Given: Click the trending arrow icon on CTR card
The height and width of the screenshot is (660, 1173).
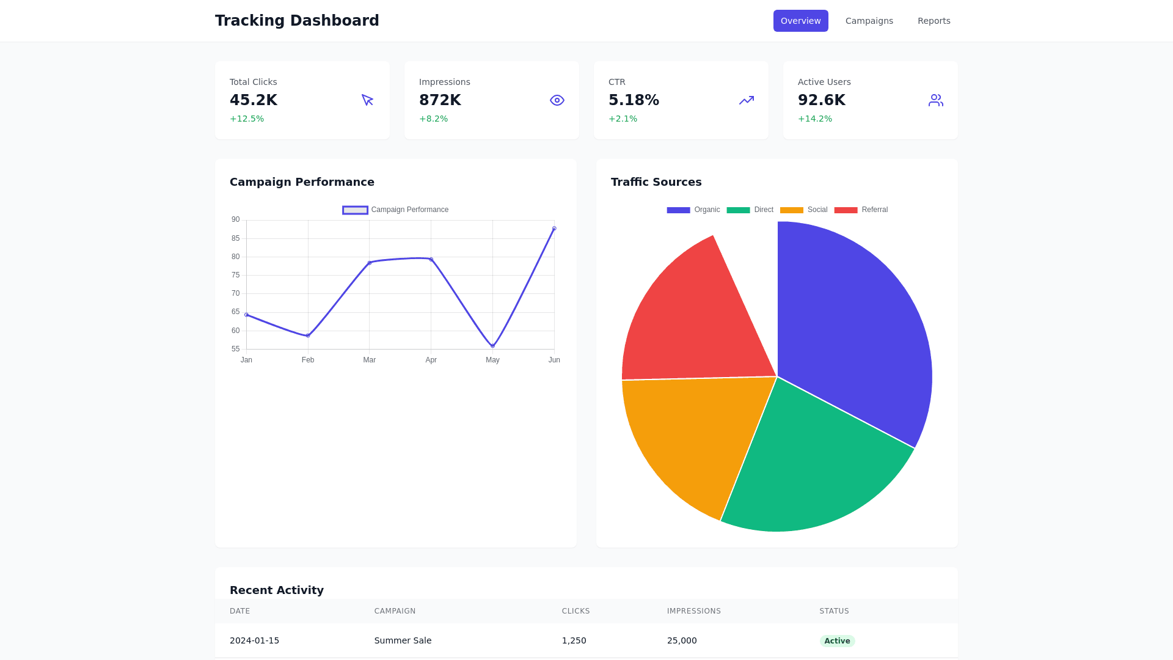Looking at the screenshot, I should pyautogui.click(x=746, y=100).
